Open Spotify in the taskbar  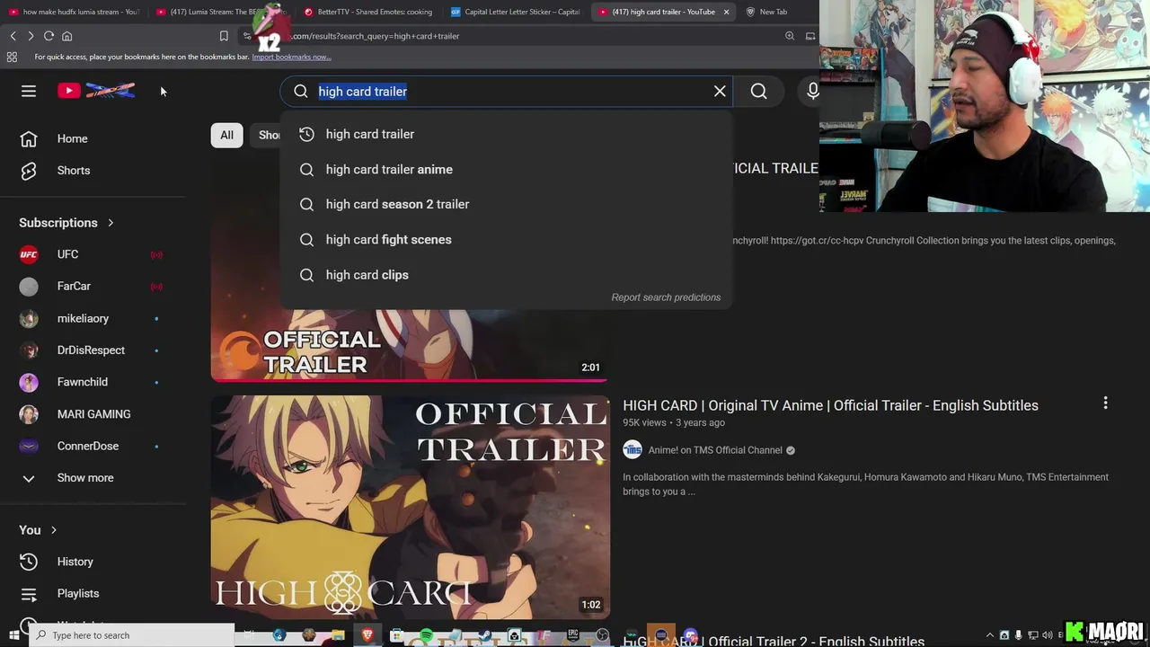pyautogui.click(x=427, y=635)
